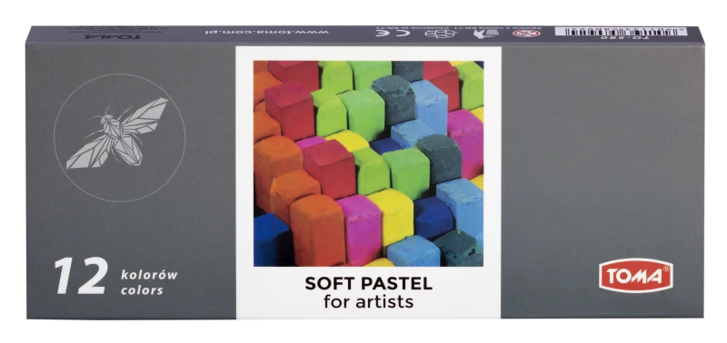Click the large number 12
Viewport: 727px width, 343px height.
coord(81,276)
